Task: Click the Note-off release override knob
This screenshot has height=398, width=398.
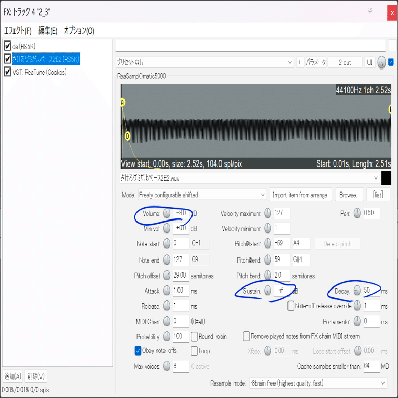Action: click(357, 306)
